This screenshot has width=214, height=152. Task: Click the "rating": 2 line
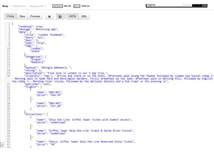pos(33,70)
